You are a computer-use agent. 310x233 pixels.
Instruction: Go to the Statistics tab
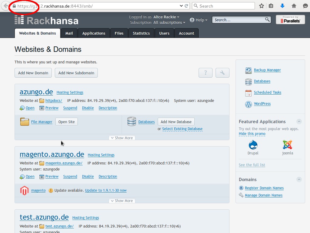tap(141, 33)
